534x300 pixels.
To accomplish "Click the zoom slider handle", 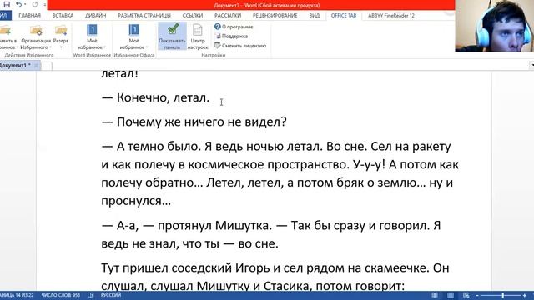I will pyautogui.click(x=502, y=296).
